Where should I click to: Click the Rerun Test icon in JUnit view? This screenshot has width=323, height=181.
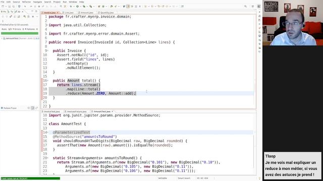(24, 17)
